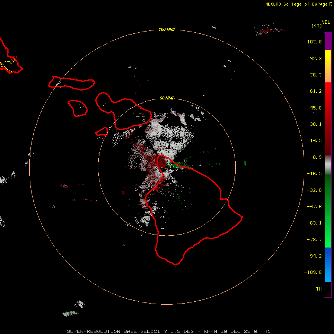The height and width of the screenshot is (334, 334).
Task: Click the 07:41 timestamp in the caption
Action: (262, 331)
